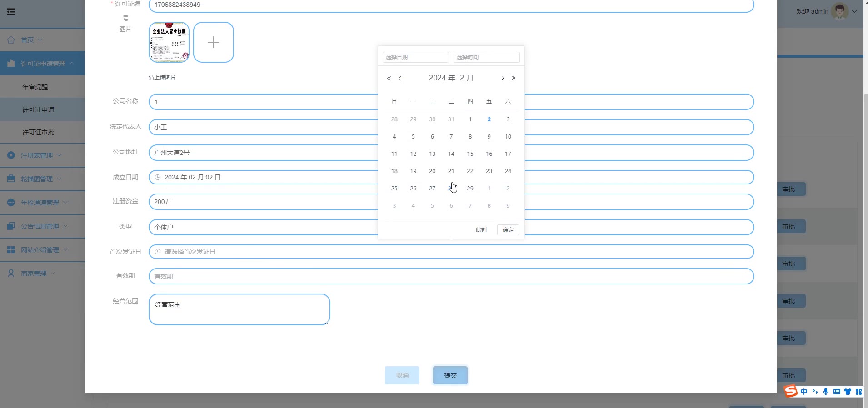Click the 许可证申请管理 folder icon
This screenshot has height=408, width=868.
[11, 64]
